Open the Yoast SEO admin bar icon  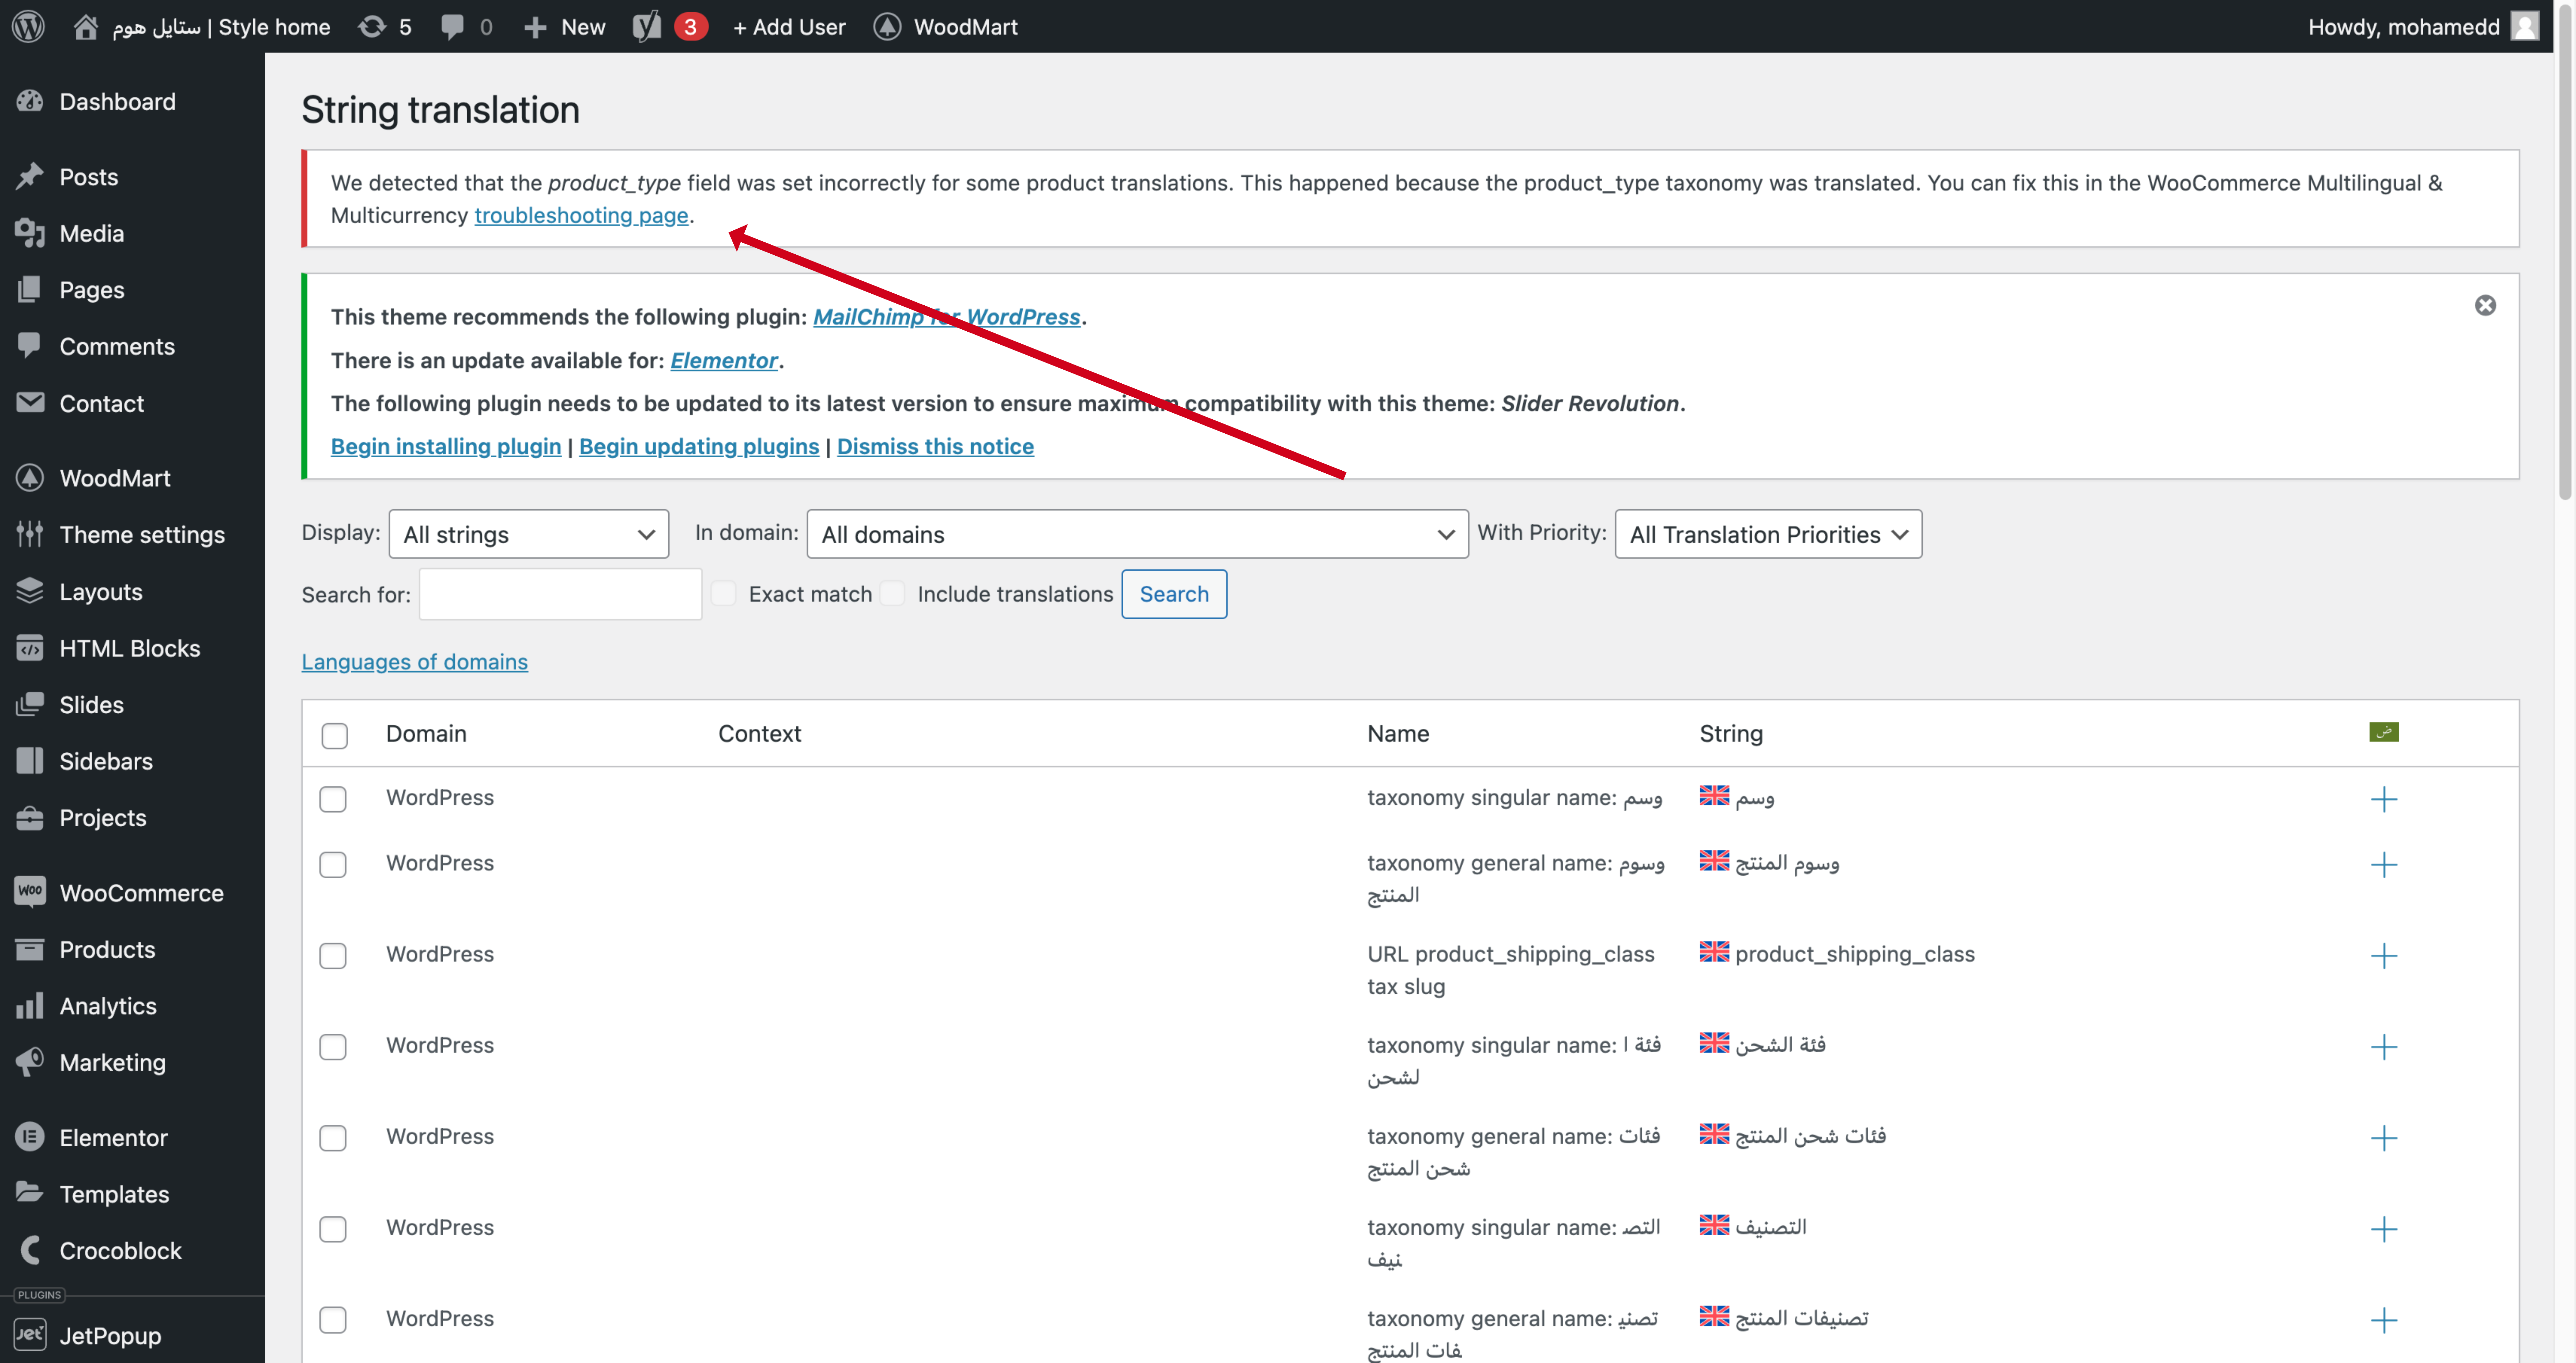647,26
